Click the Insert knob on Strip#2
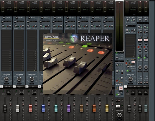Screen dimensions: 155x121 [x=145, y=27]
